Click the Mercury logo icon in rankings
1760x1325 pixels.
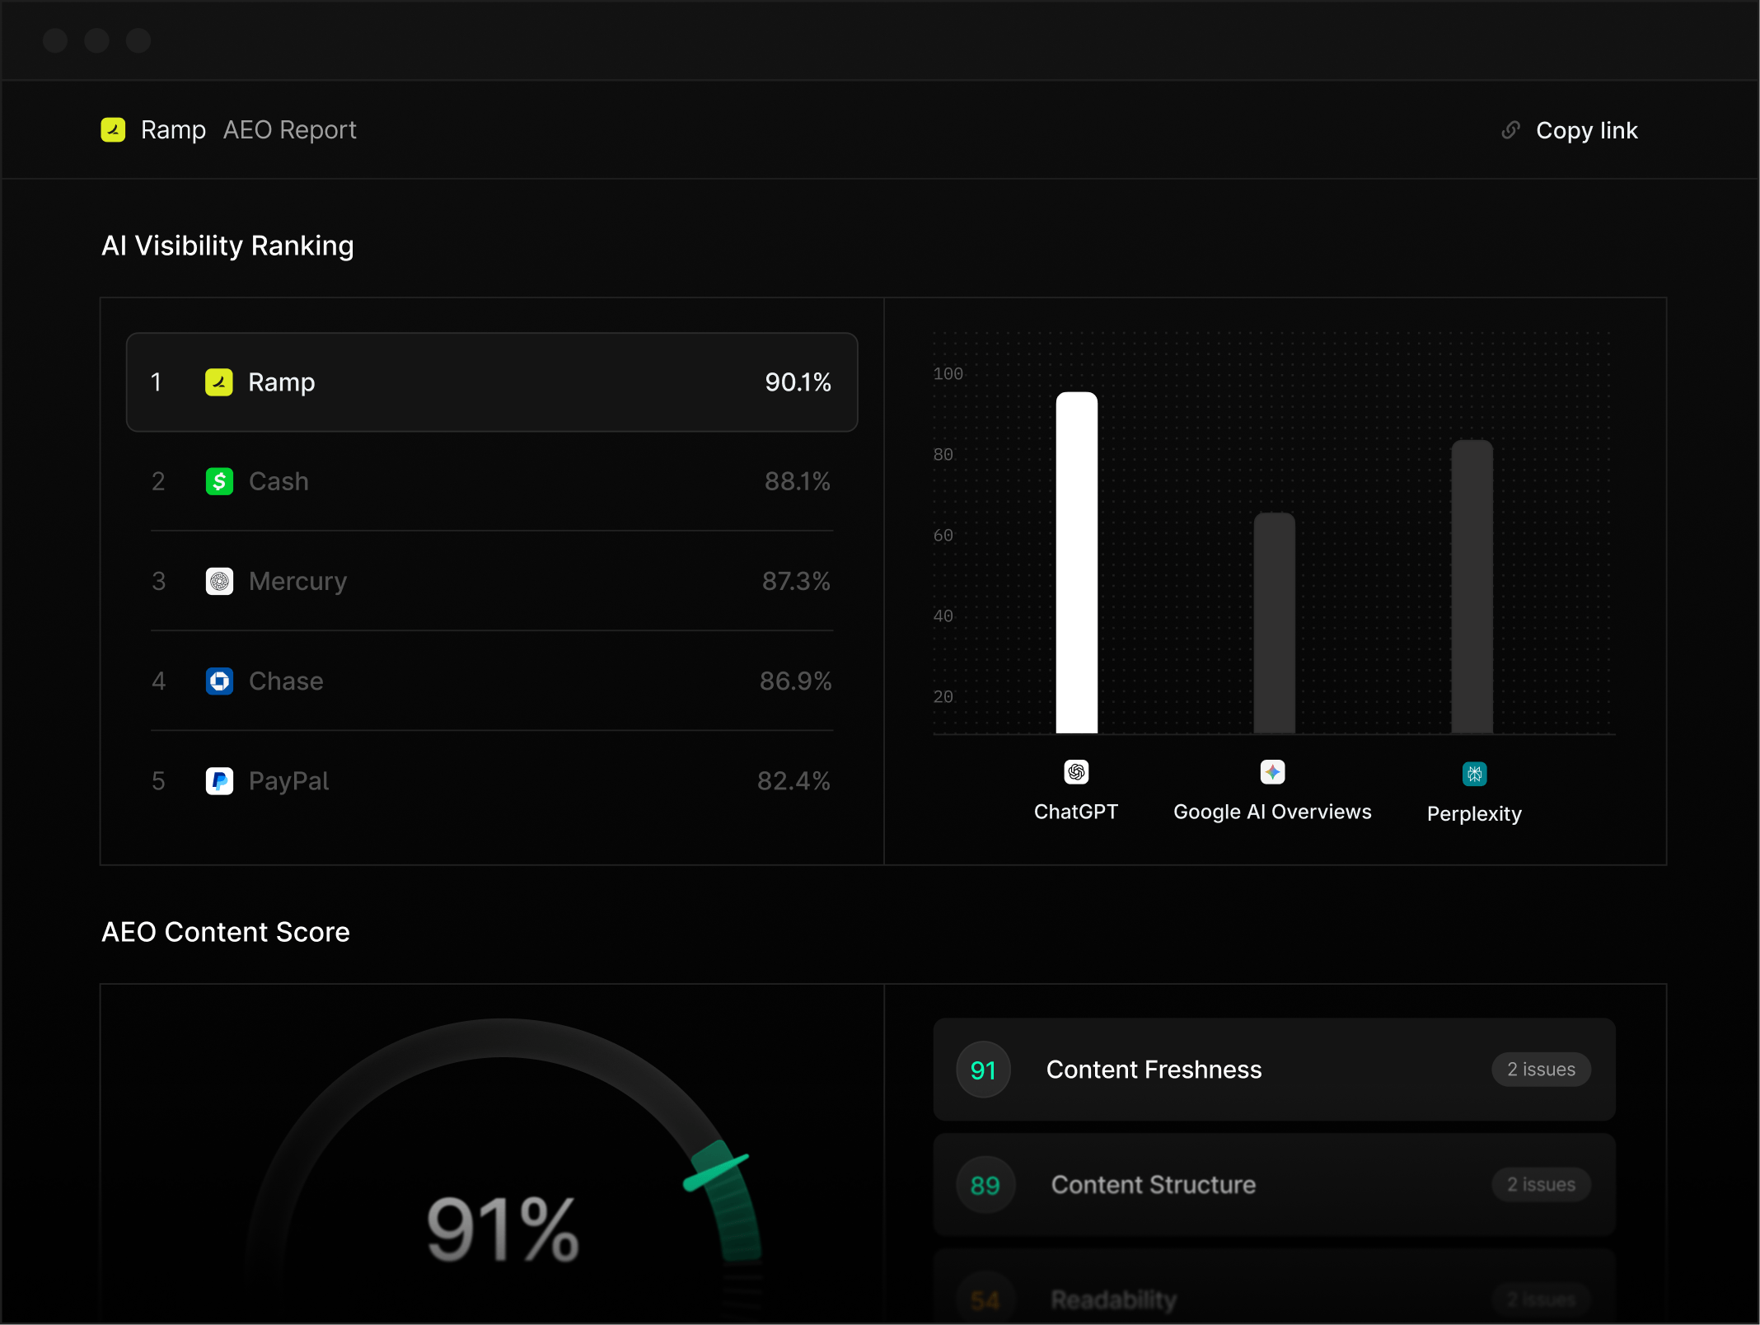click(219, 582)
